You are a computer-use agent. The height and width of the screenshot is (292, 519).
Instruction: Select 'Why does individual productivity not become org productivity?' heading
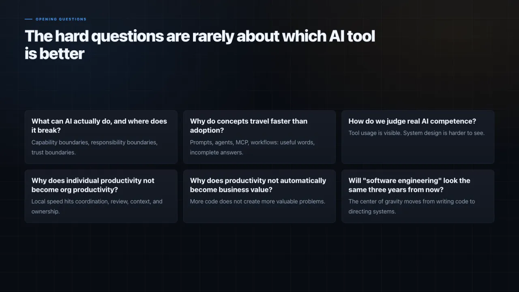point(93,185)
